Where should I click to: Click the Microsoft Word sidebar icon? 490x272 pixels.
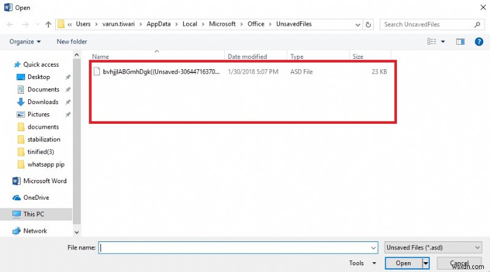(17, 181)
